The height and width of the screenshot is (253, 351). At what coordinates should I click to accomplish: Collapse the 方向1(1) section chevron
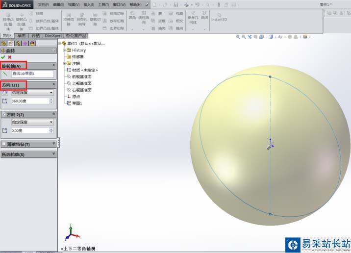pos(54,84)
